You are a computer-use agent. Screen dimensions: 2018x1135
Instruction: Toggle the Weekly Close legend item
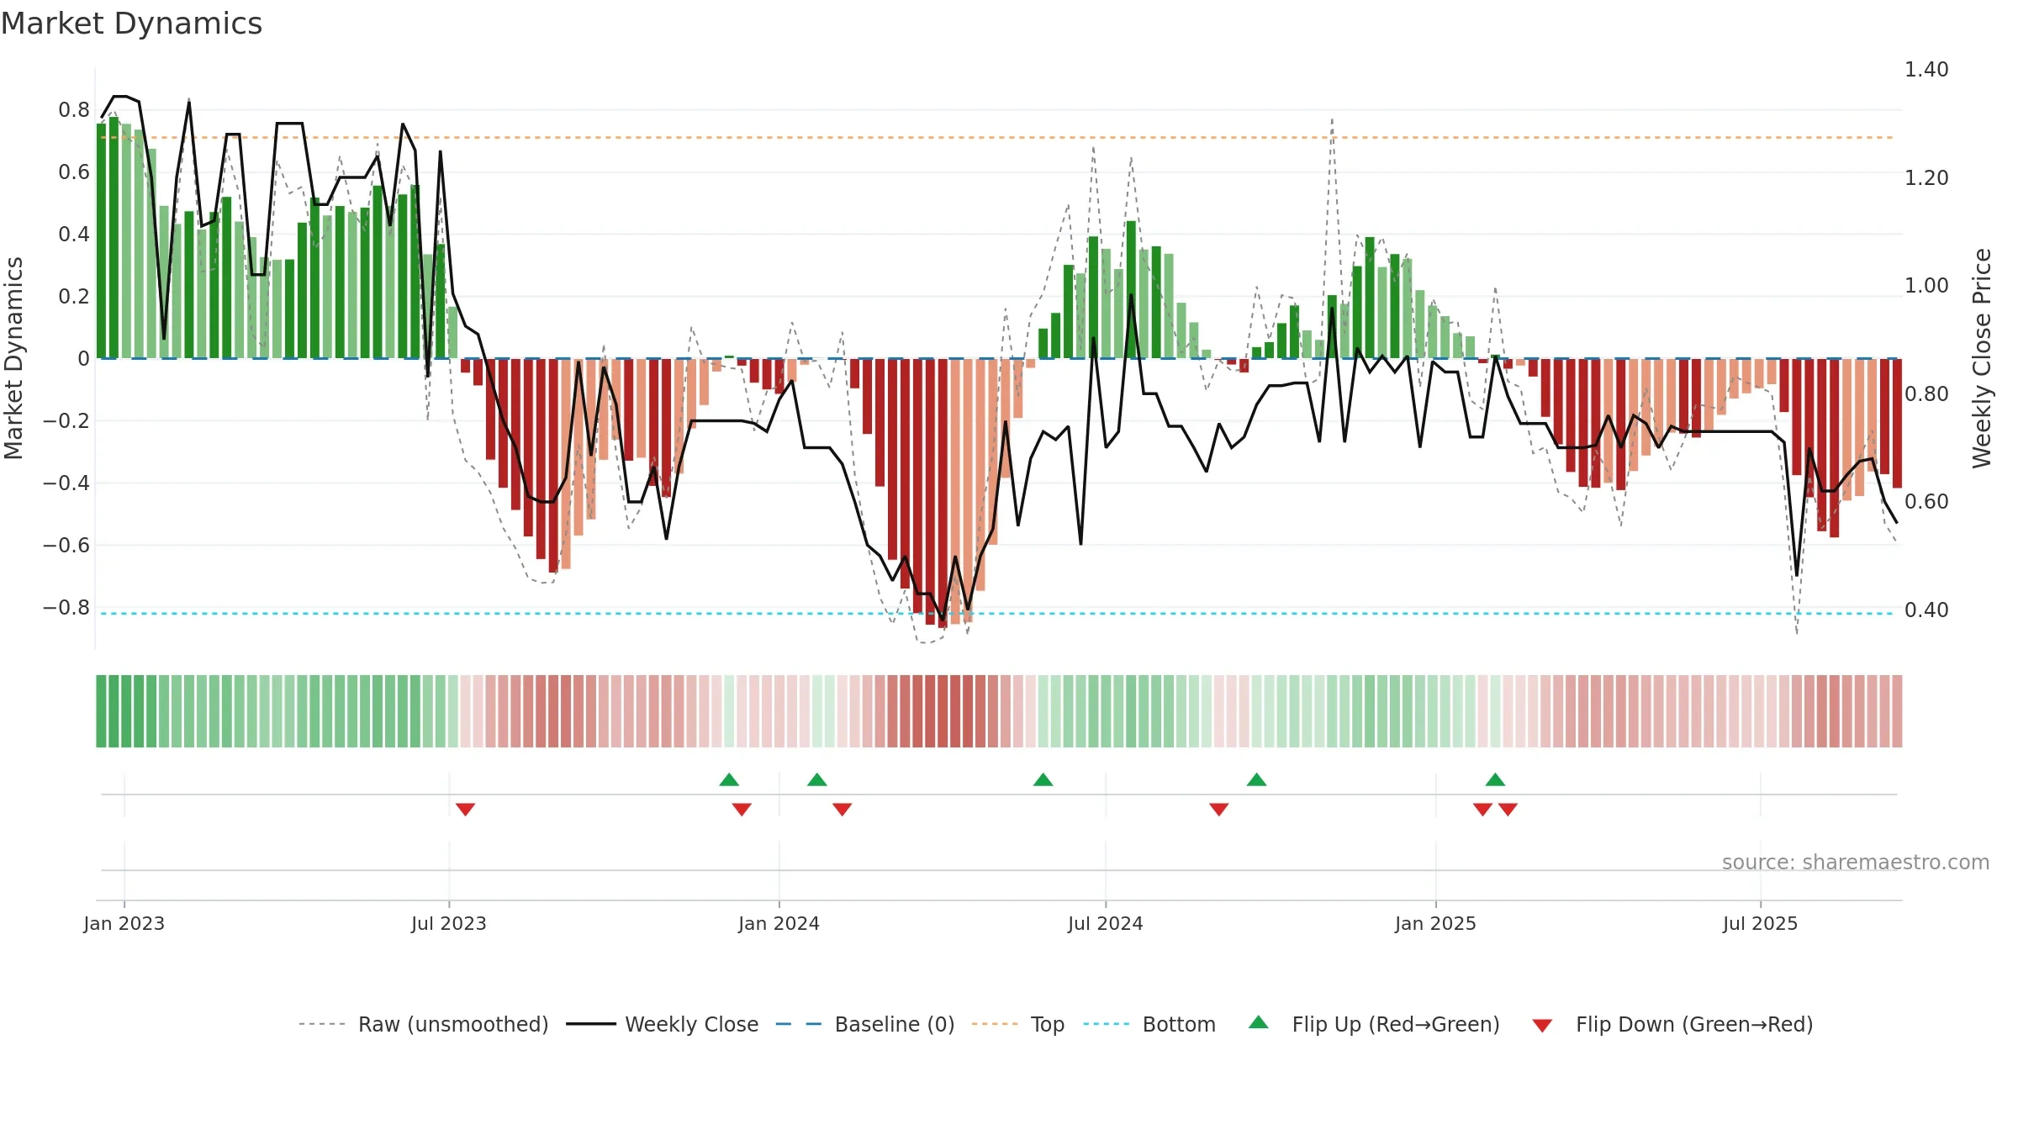(x=663, y=1024)
